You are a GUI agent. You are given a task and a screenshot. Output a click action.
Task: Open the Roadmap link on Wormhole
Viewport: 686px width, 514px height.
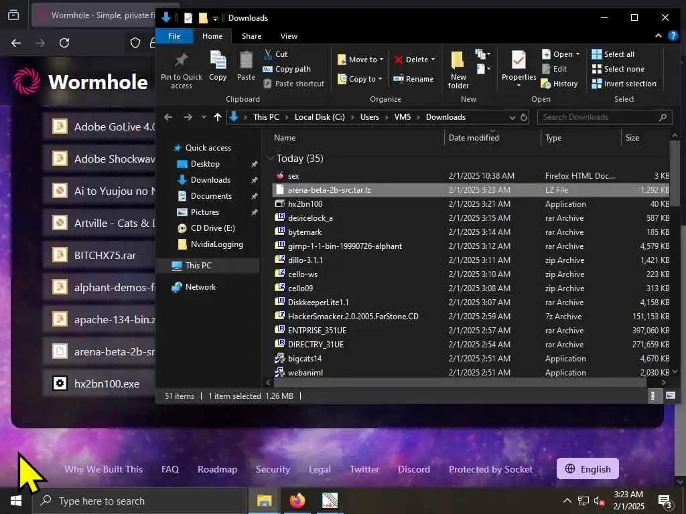(217, 469)
